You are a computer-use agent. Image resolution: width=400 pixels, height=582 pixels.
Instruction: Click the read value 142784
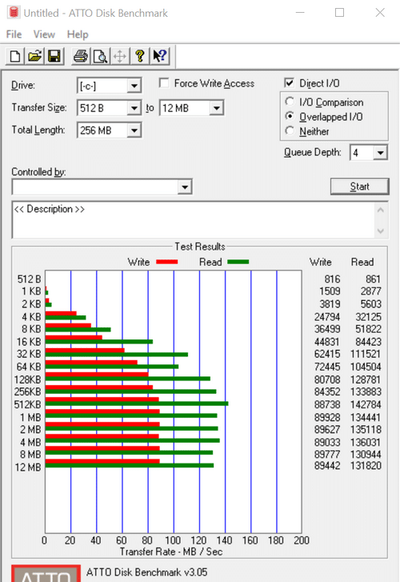tap(366, 404)
